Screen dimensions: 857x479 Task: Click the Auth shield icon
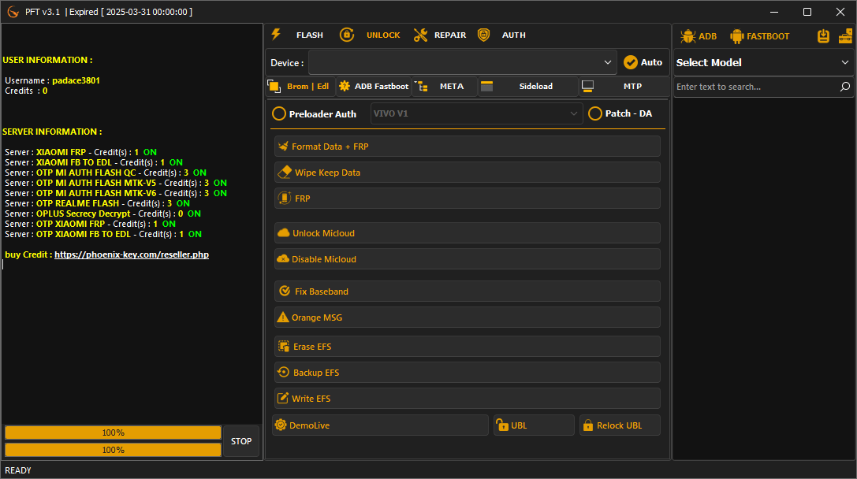click(484, 35)
